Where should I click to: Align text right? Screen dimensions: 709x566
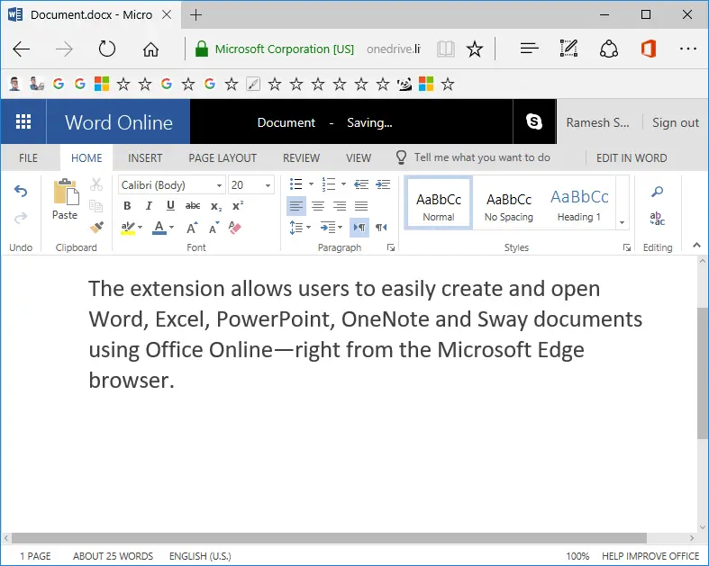pyautogui.click(x=340, y=206)
